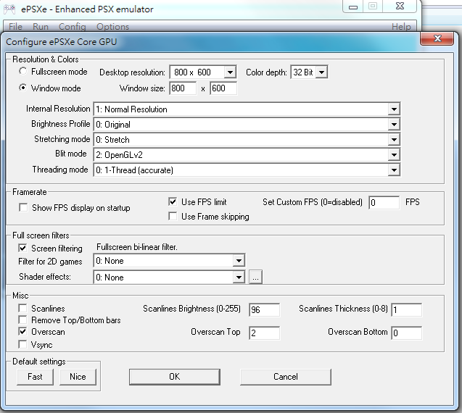Click Cancel button

[286, 377]
